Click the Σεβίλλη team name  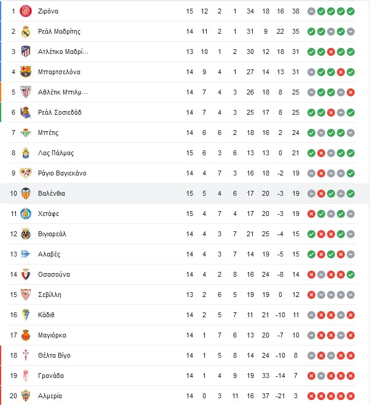50,295
